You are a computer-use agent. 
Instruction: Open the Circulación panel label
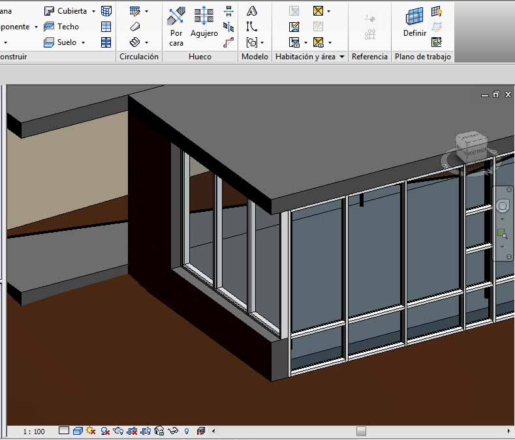(139, 57)
